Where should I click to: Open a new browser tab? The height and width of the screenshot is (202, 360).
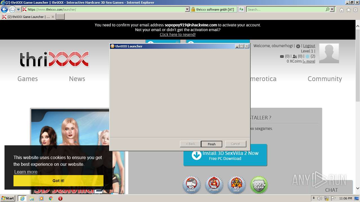(60, 17)
